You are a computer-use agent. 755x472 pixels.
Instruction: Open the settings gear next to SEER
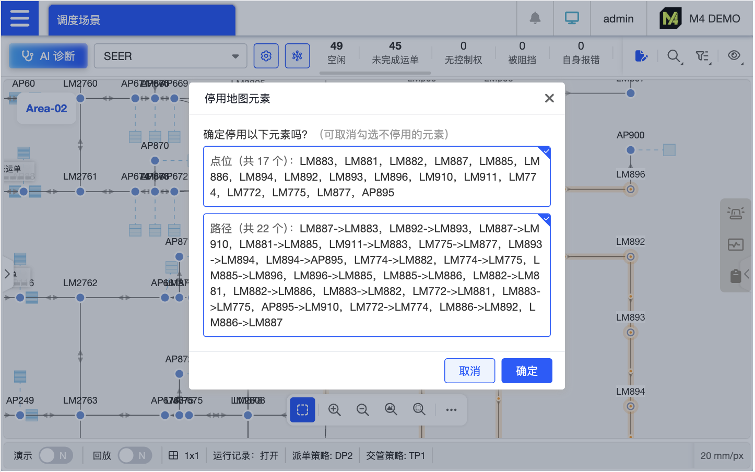pos(266,55)
